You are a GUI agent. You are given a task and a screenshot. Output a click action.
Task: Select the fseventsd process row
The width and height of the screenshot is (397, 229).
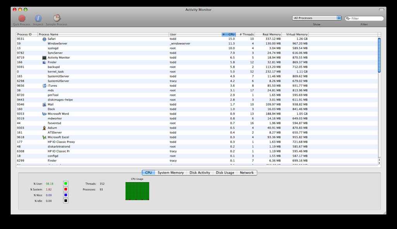(197, 123)
